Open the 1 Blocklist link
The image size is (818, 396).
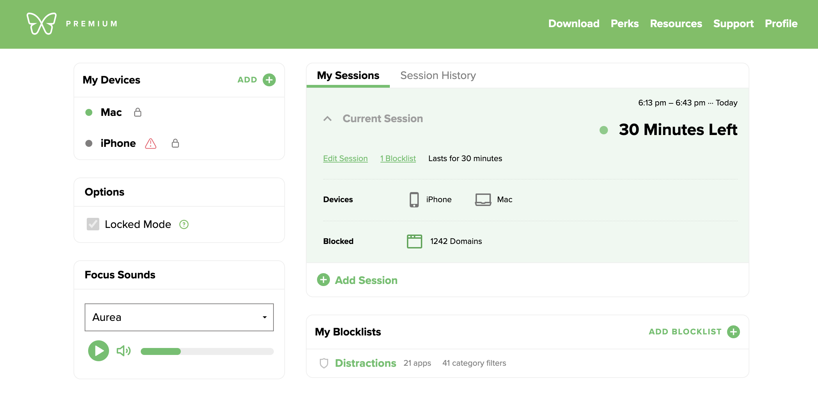tap(398, 158)
